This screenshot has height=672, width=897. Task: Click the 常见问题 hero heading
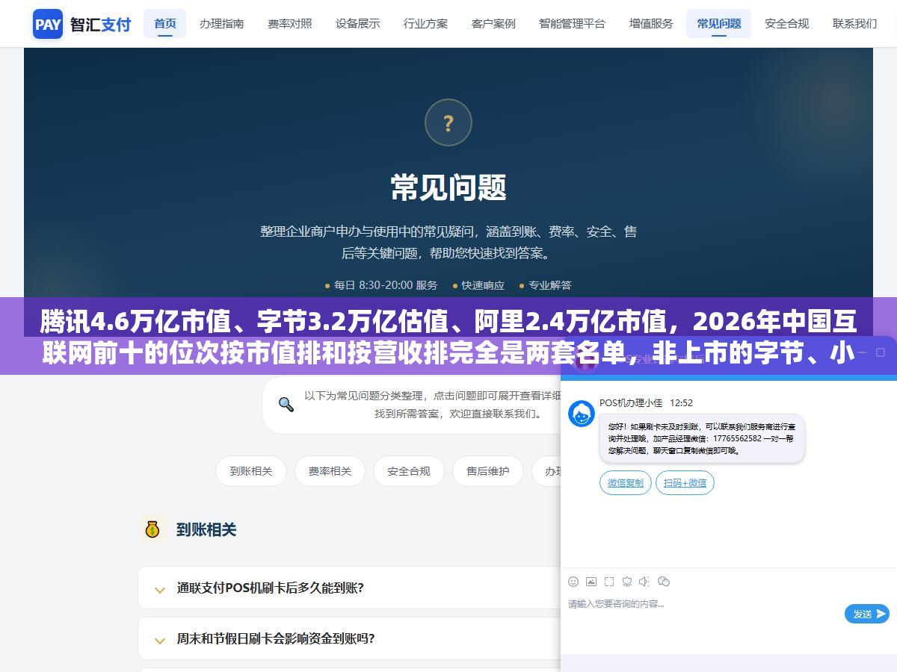[x=449, y=187]
